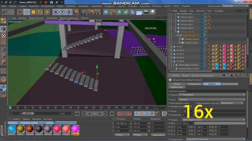
Task: Toggle visibility dots of Ангар.4
Action: click(x=204, y=54)
